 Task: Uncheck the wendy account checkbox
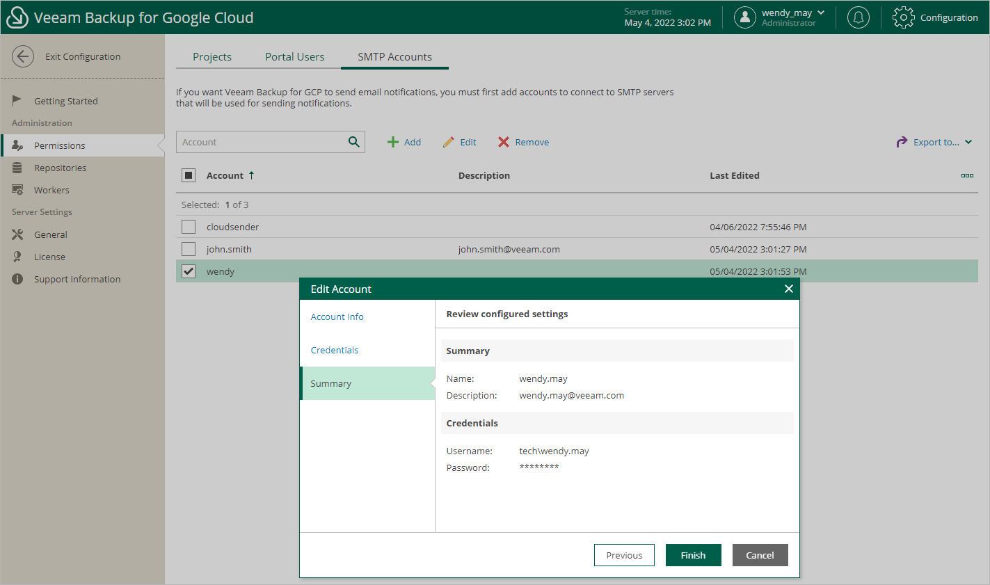(189, 271)
